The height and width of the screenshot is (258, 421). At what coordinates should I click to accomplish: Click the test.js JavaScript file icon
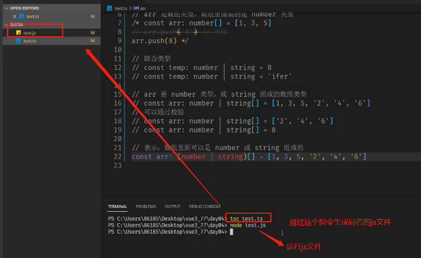tap(19, 32)
